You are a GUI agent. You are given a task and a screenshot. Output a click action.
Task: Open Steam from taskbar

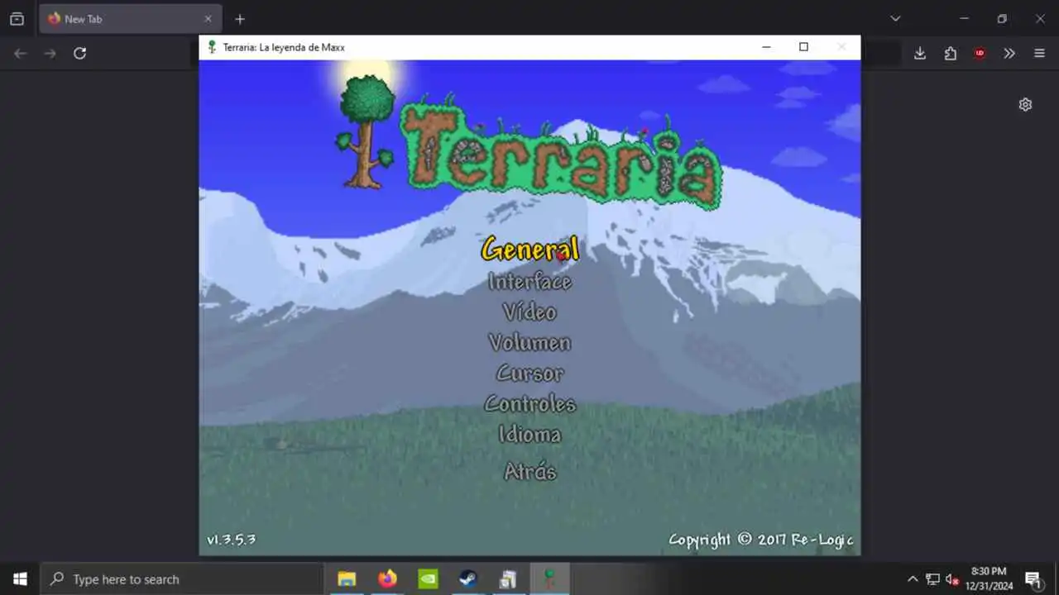[x=468, y=579]
